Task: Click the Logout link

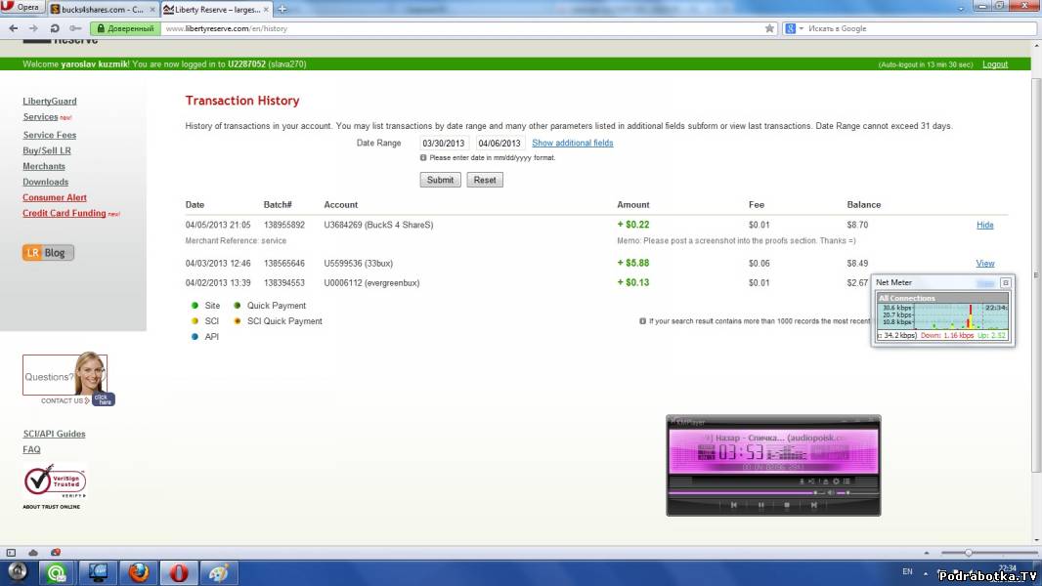Action: [x=994, y=64]
